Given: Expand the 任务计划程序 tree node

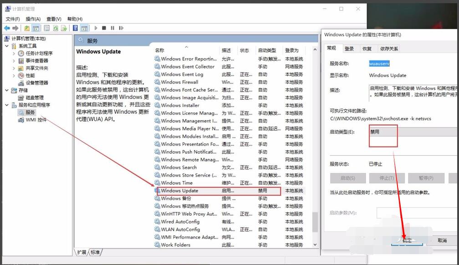Looking at the screenshot, I should pyautogui.click(x=14, y=53).
